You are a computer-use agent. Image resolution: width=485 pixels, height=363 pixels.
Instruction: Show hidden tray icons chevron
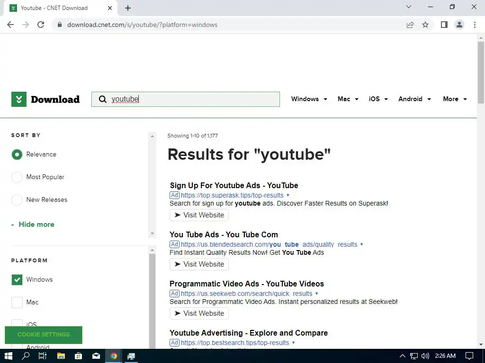tap(403, 356)
